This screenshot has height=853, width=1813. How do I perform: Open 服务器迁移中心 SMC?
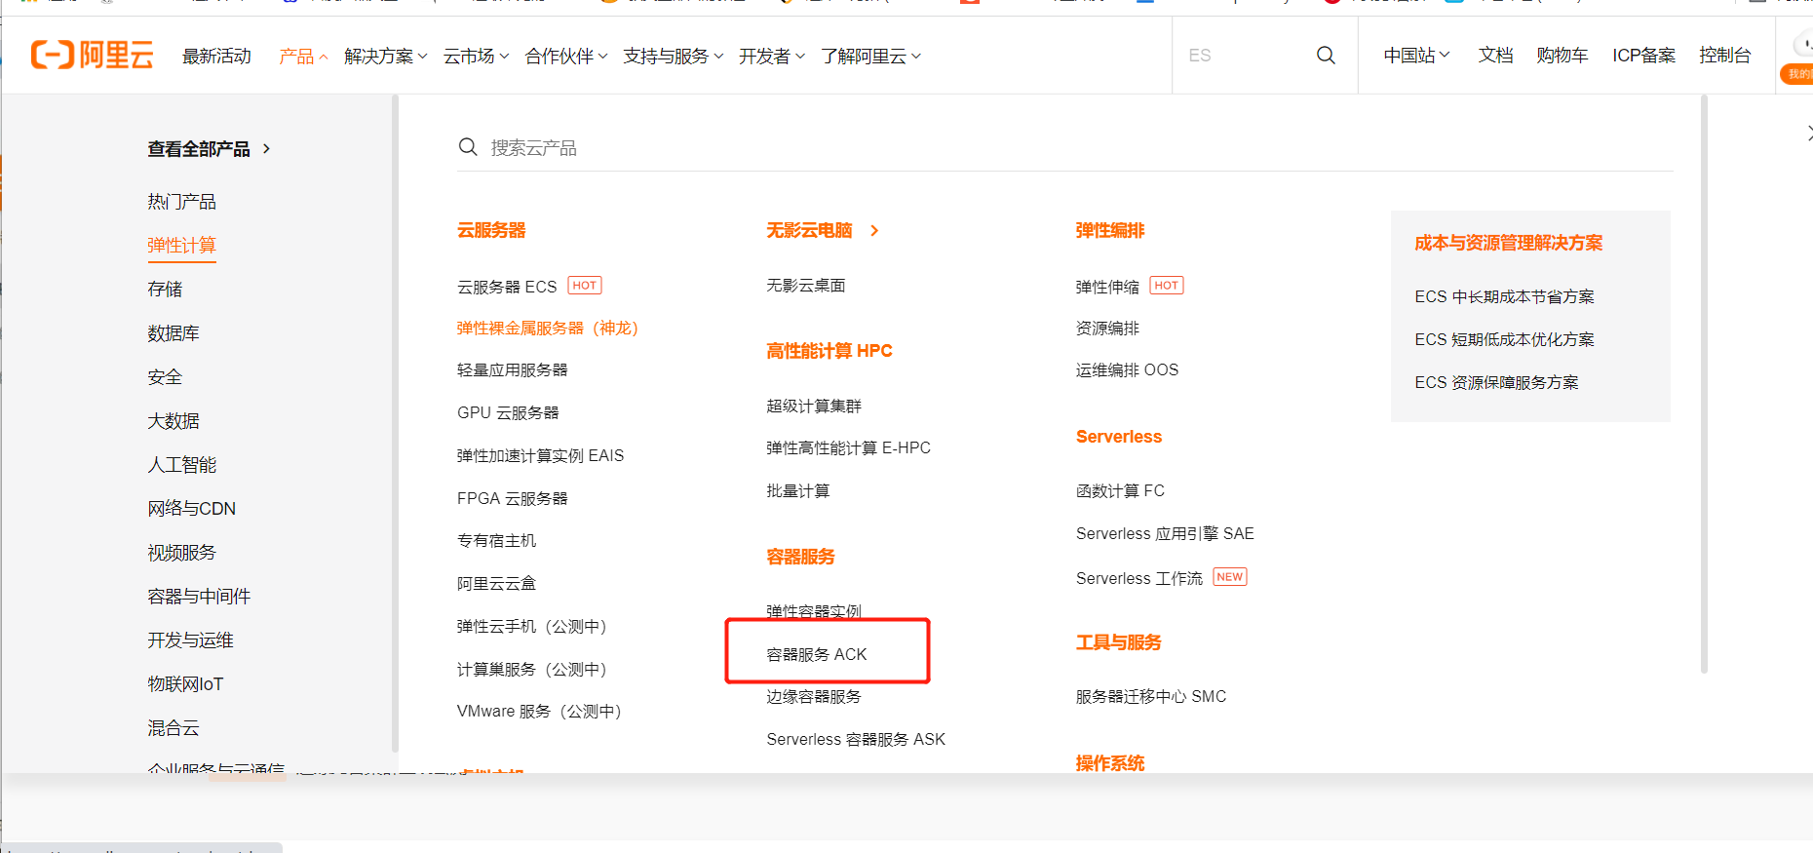point(1151,697)
